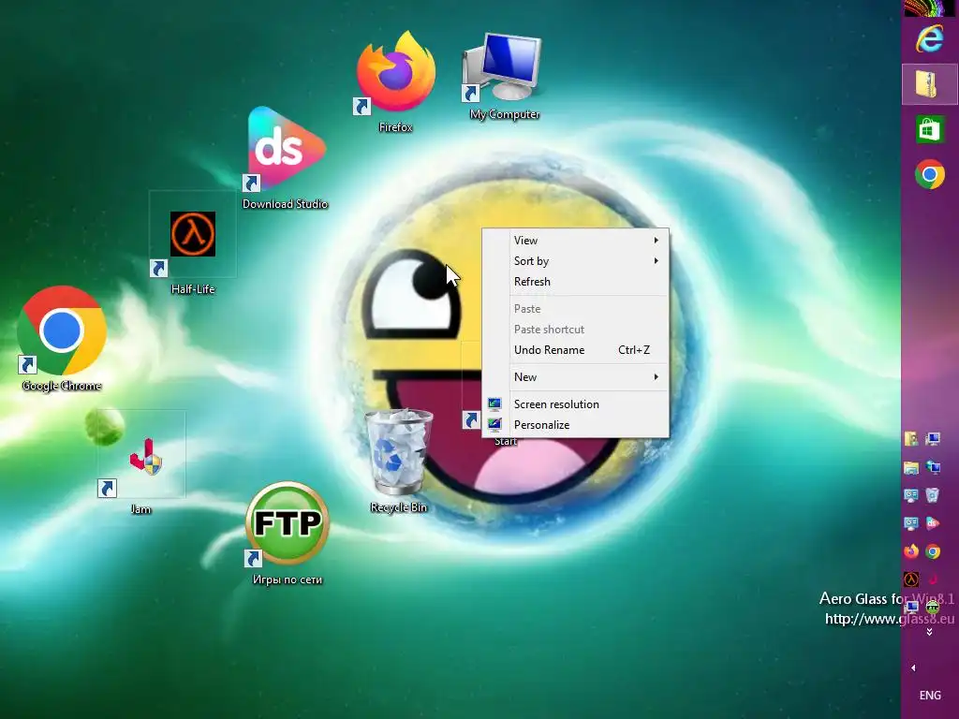
Task: Show hidden tray icons arrow
Action: [913, 668]
